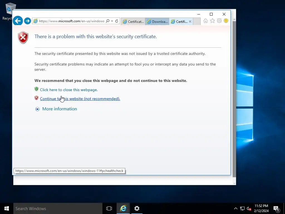Click Internet Explorer taskbar icon

pyautogui.click(x=123, y=208)
